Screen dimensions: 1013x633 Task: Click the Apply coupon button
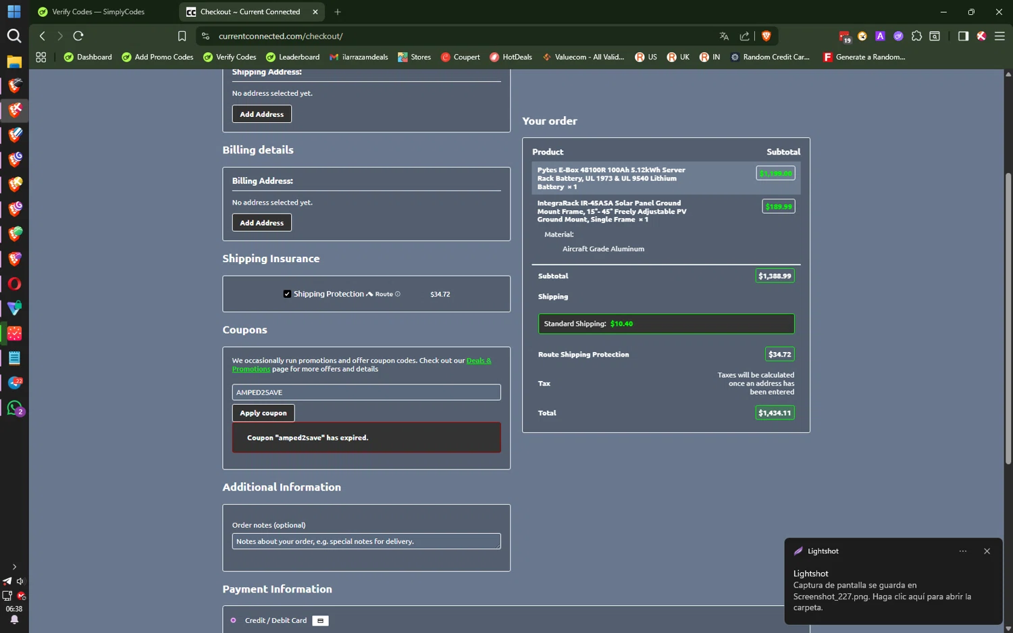[x=263, y=413]
